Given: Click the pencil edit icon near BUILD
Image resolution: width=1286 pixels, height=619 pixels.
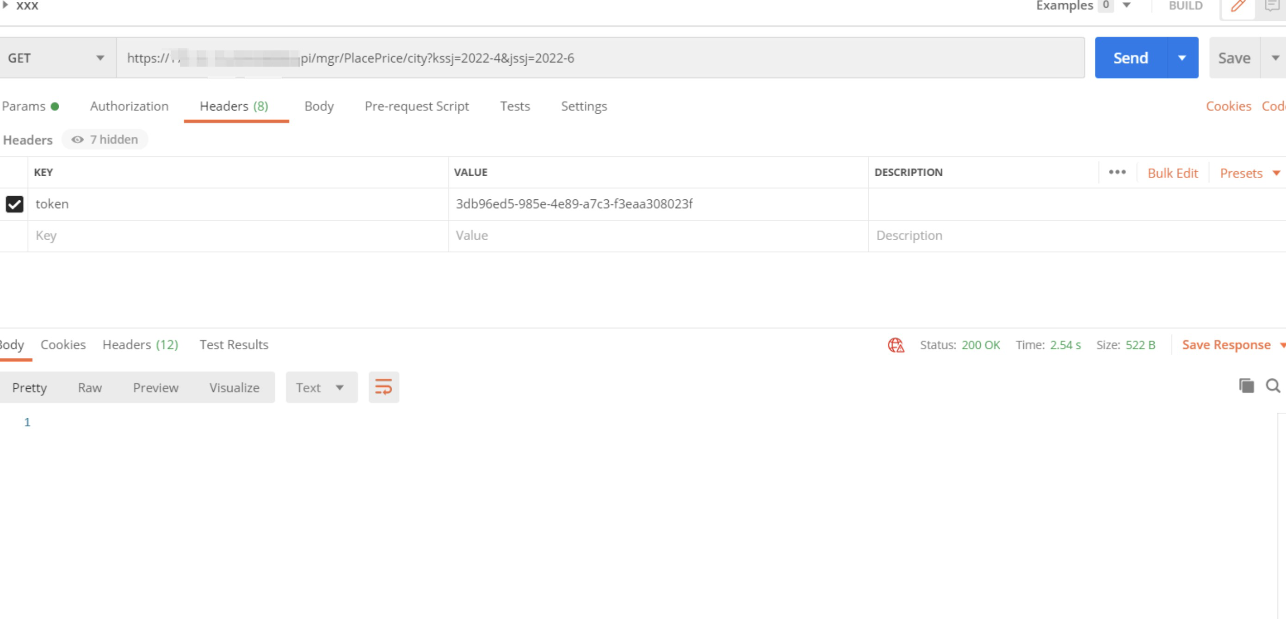Looking at the screenshot, I should (1237, 6).
